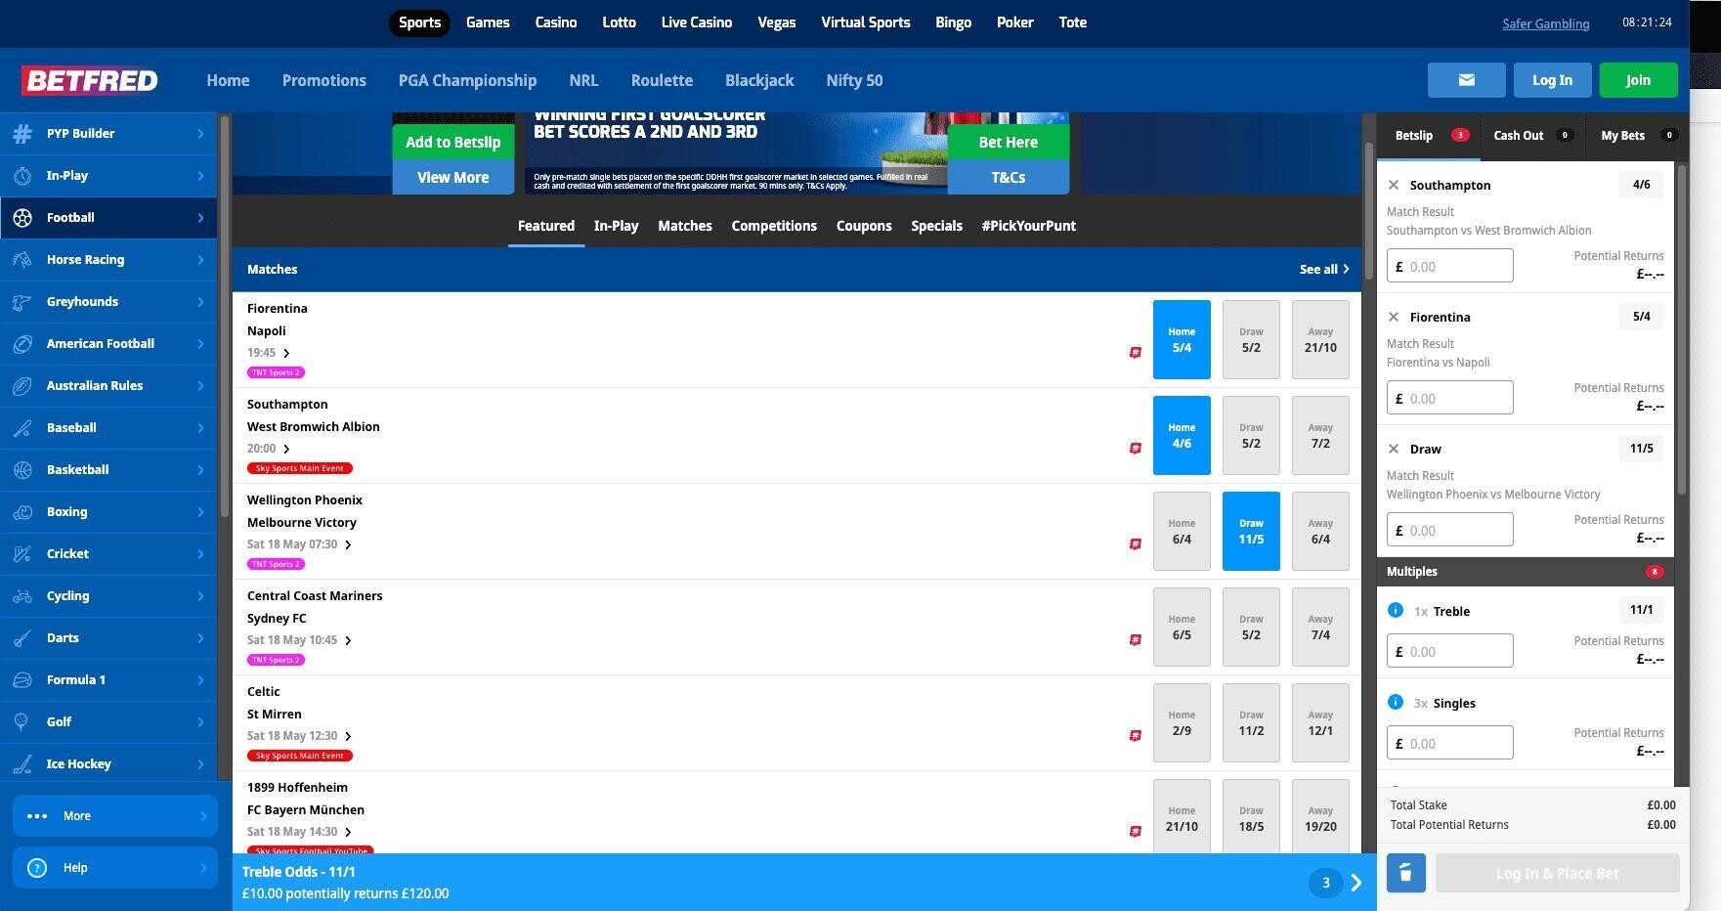This screenshot has height=911, width=1721.
Task: Click the info icon beside Singles
Action: (x=1396, y=702)
